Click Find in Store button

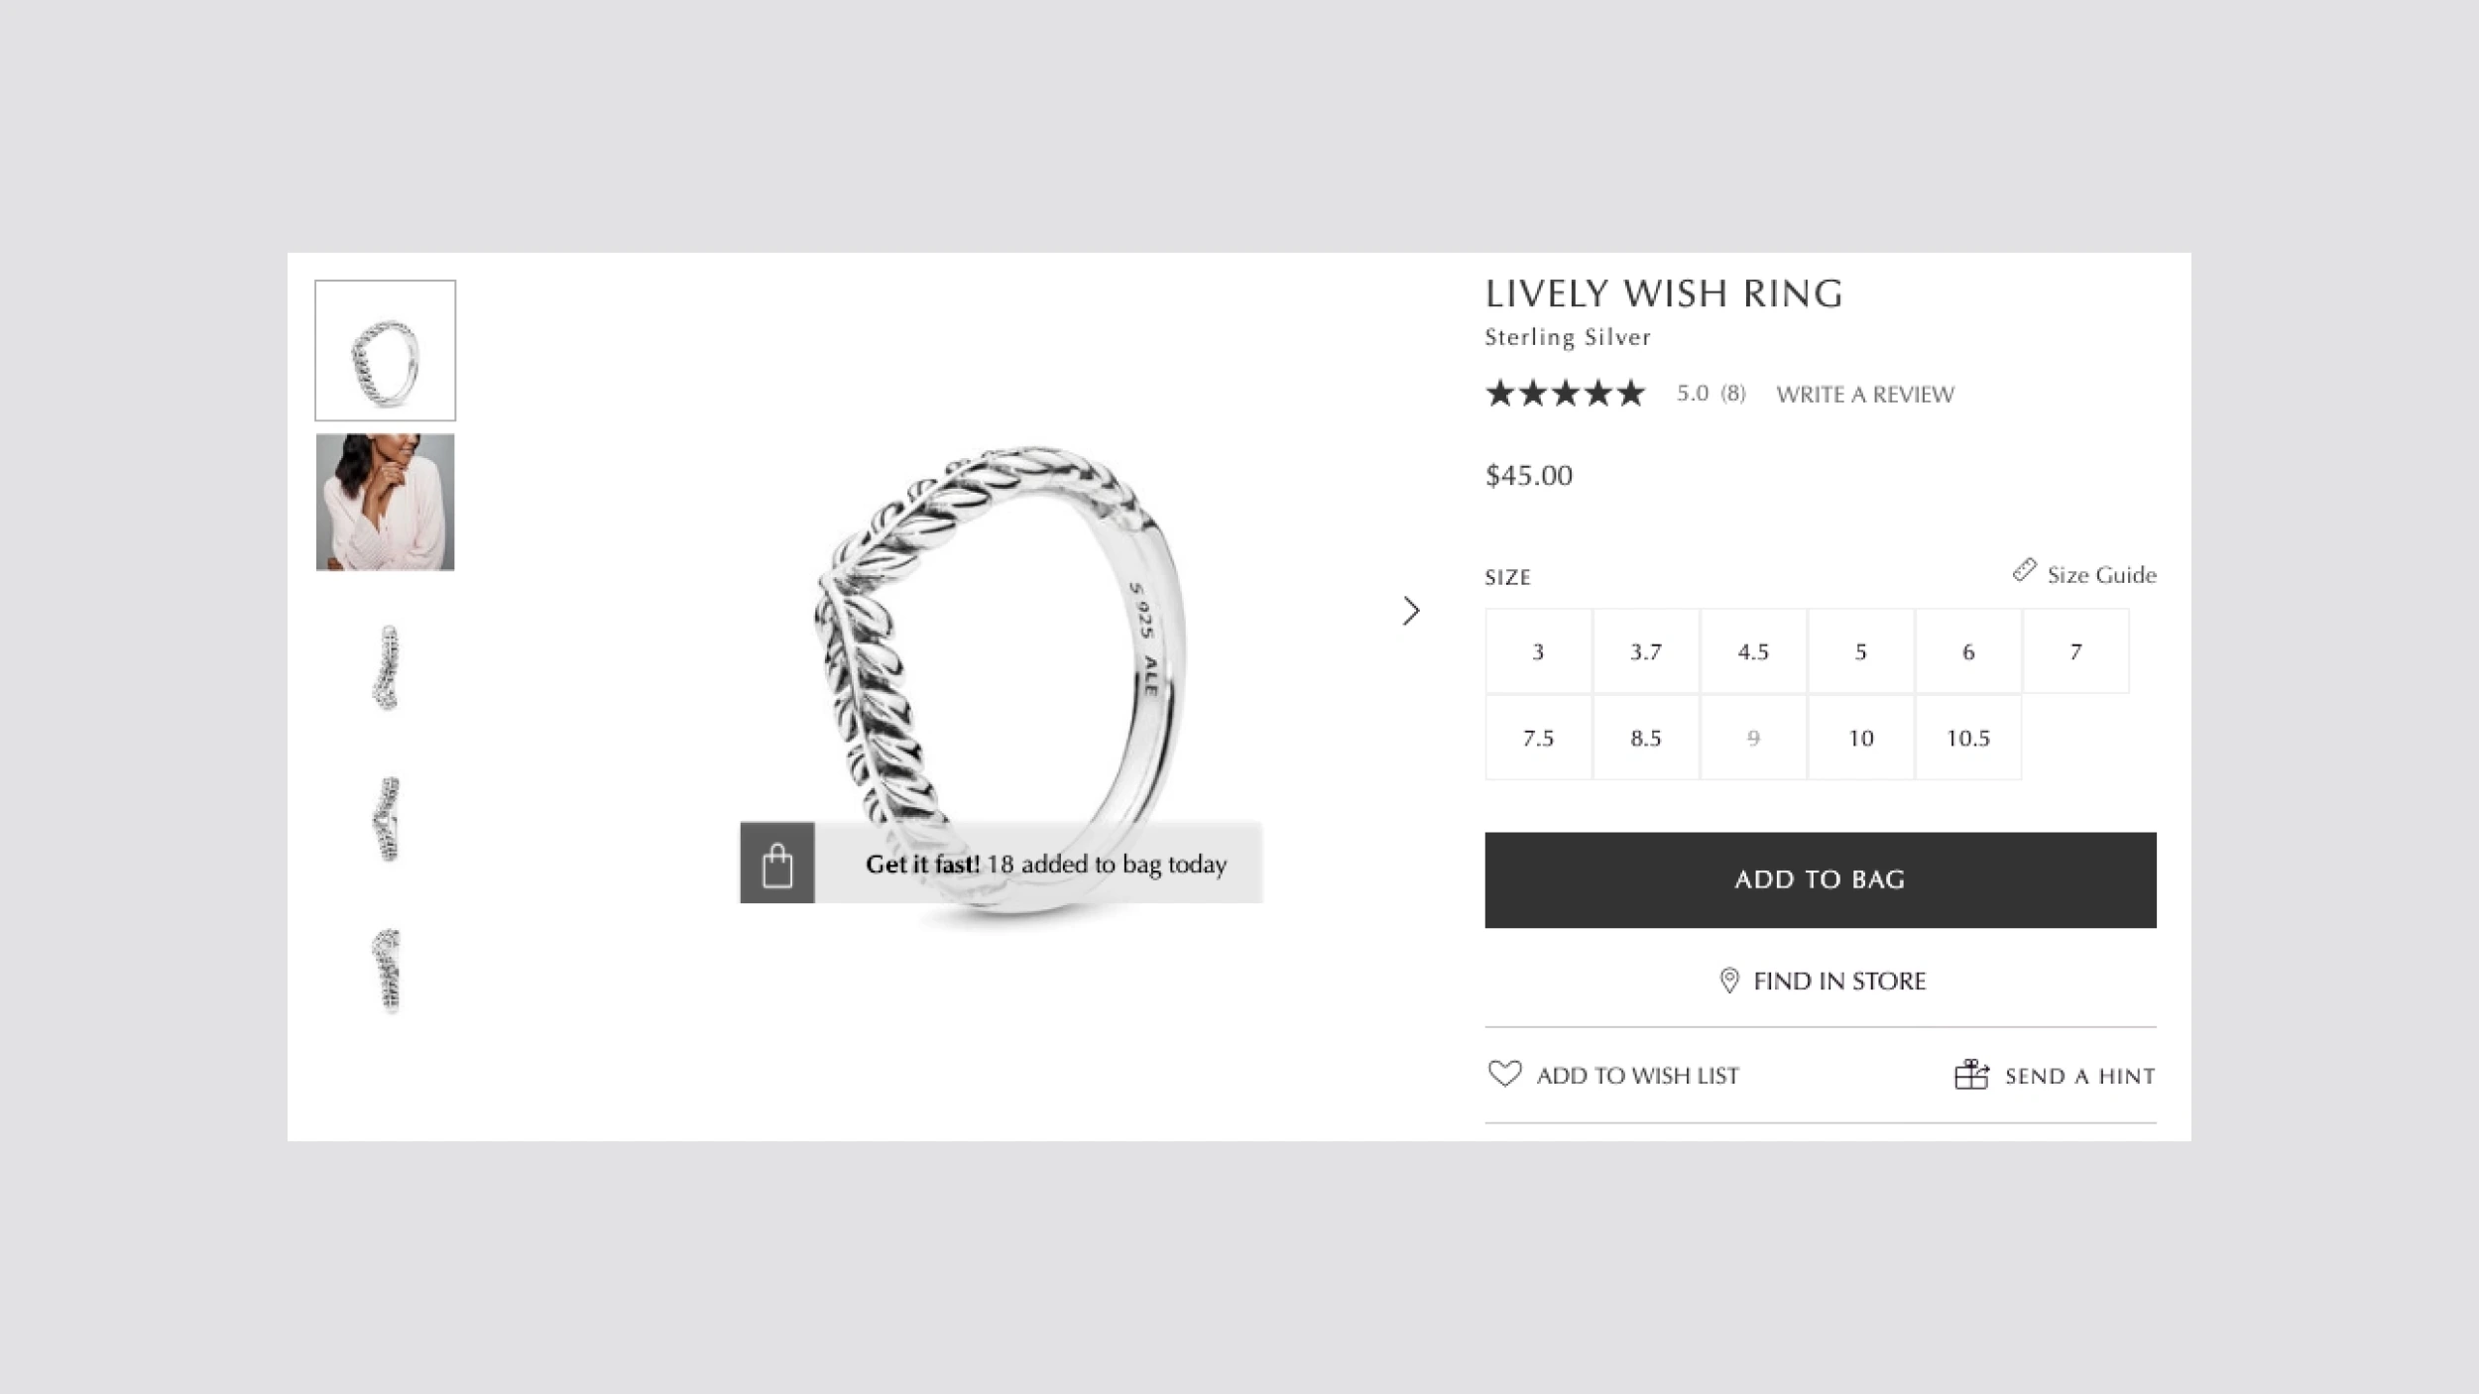click(1819, 981)
